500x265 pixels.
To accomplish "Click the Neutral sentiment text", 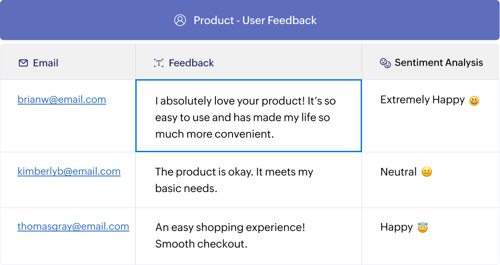I will tap(398, 172).
